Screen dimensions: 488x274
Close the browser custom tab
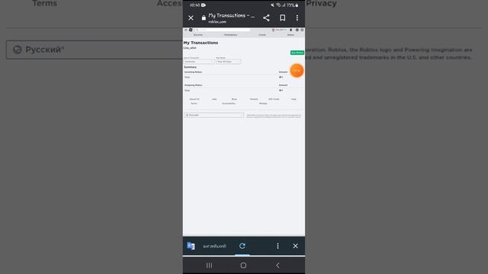coord(191,18)
